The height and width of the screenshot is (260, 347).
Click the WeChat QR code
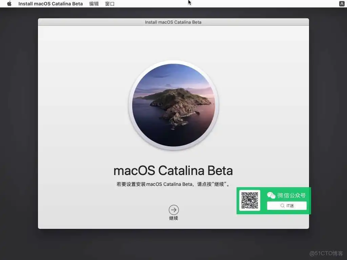click(250, 200)
